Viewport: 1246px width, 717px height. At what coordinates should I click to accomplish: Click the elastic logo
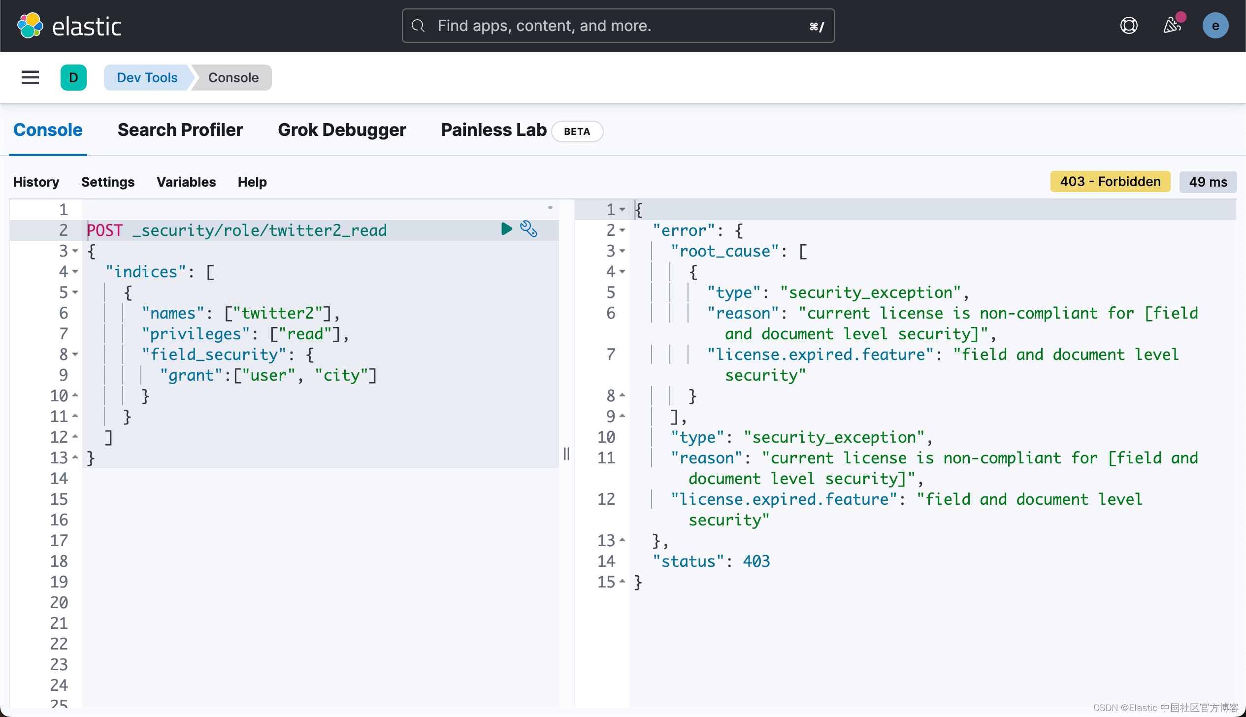coord(69,26)
